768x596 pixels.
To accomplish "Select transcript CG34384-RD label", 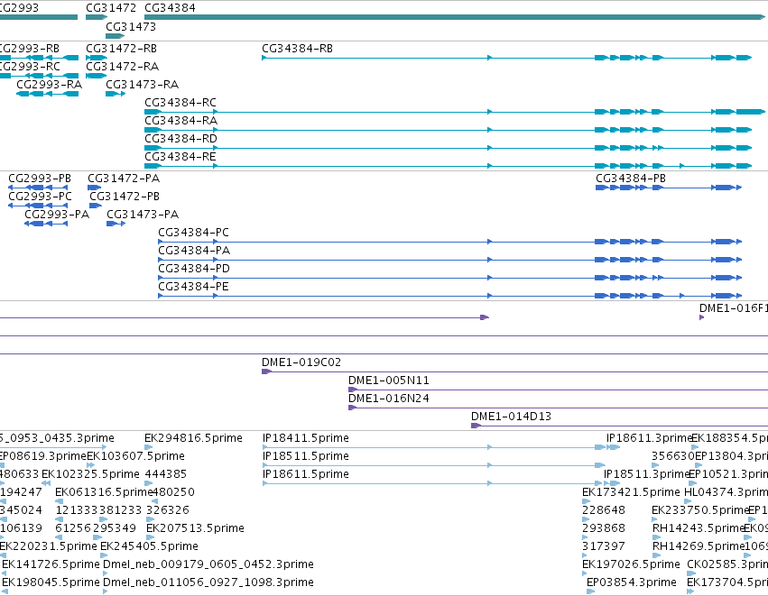I will coord(180,139).
